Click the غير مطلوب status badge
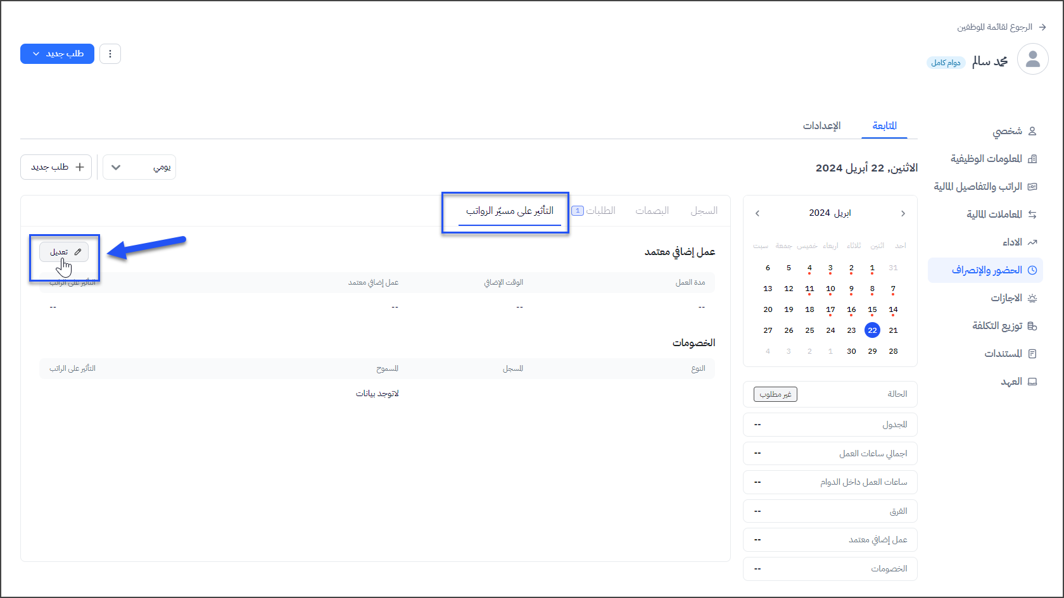This screenshot has height=598, width=1064. pyautogui.click(x=775, y=394)
